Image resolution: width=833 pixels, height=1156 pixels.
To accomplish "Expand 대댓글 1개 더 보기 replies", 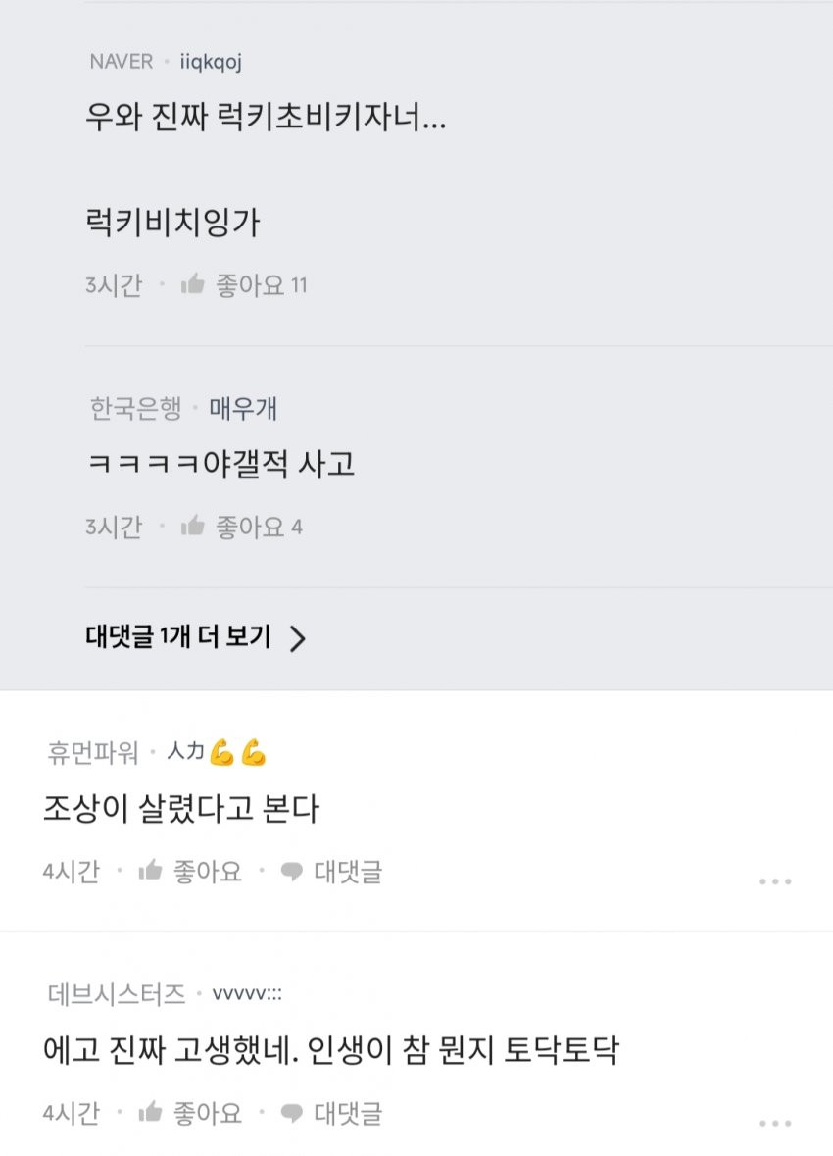I will click(x=178, y=637).
